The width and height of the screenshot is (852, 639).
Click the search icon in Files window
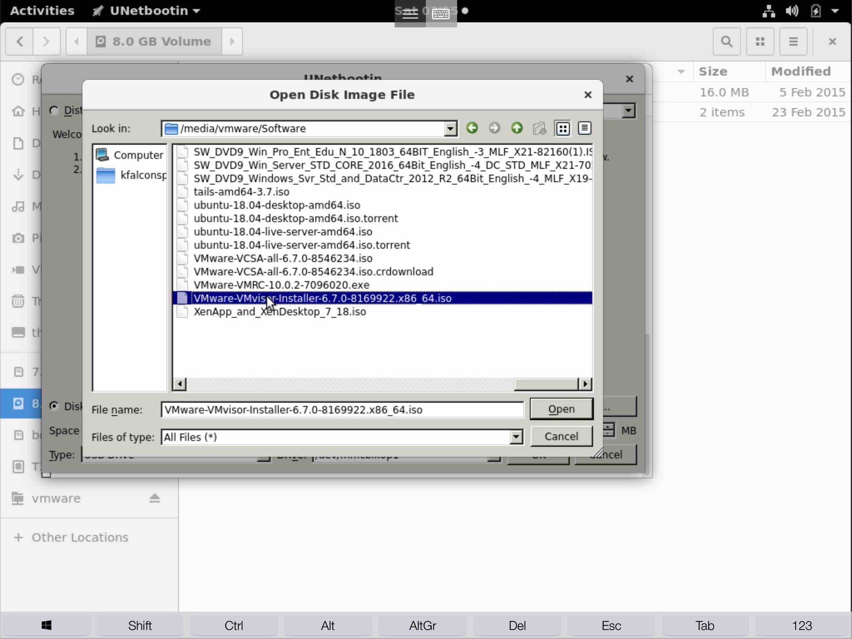click(x=727, y=41)
